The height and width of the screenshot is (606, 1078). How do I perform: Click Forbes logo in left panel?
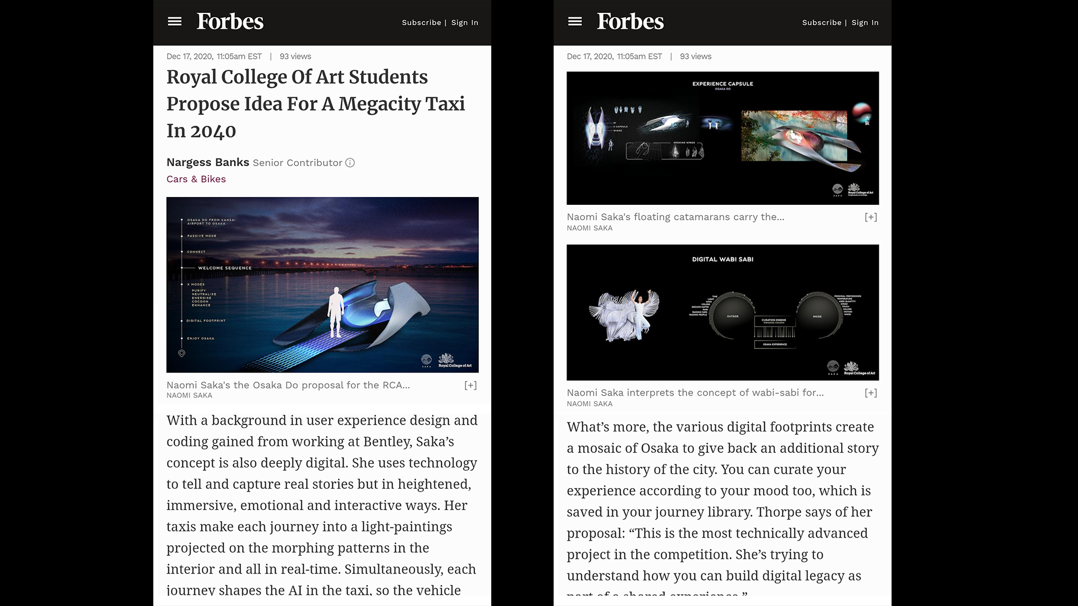point(230,22)
